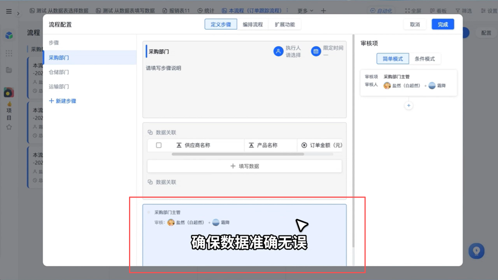Viewport: 498px width, 280px height.
Task: Click 霜降 avatar in review item panel
Action: click(x=432, y=86)
